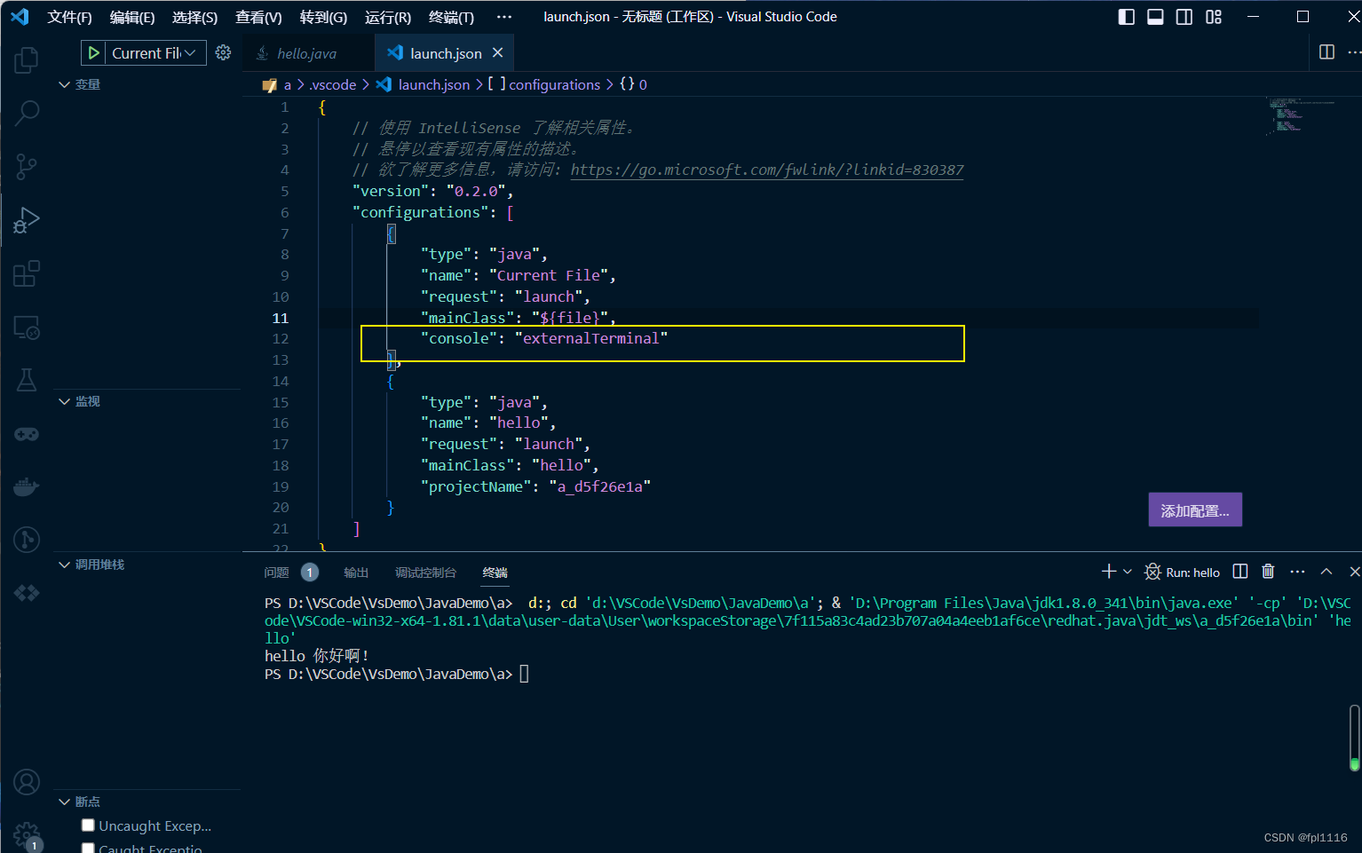Split the terminal panel
Image resolution: width=1362 pixels, height=853 pixels.
1239,572
